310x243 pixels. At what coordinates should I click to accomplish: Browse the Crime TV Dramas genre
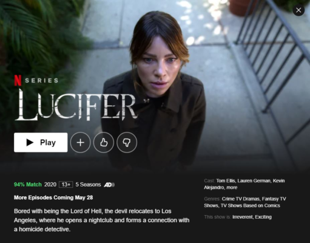click(241, 199)
